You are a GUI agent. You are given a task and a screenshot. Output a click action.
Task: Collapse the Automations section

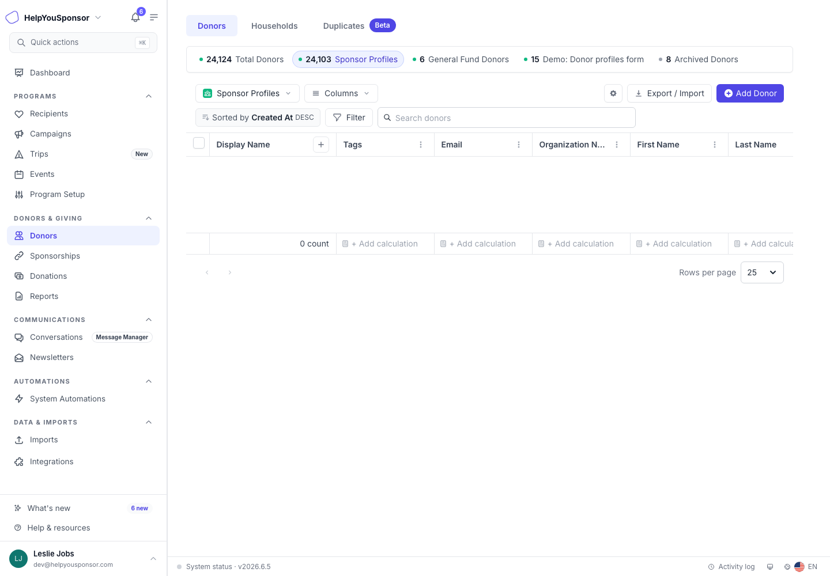(x=149, y=381)
